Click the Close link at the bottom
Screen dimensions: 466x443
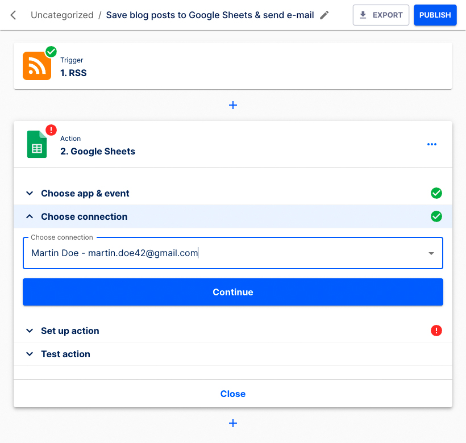tap(233, 394)
